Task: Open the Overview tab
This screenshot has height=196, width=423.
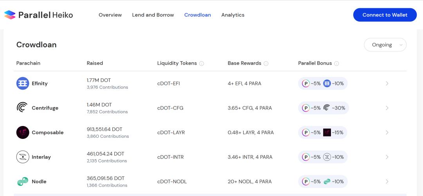Action: 110,15
